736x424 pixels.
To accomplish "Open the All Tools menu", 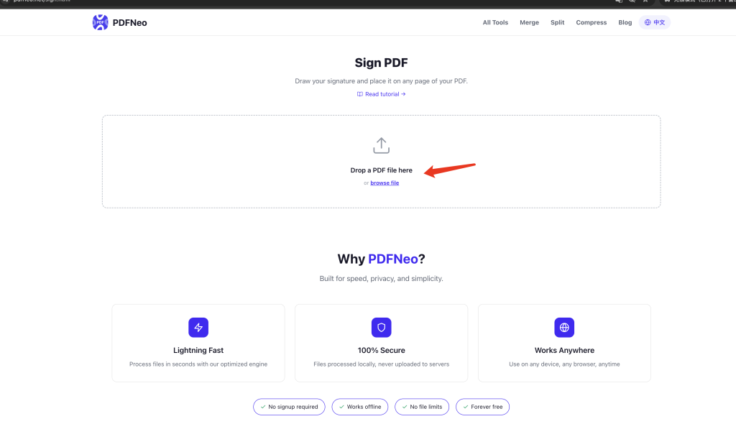I will [x=495, y=22].
